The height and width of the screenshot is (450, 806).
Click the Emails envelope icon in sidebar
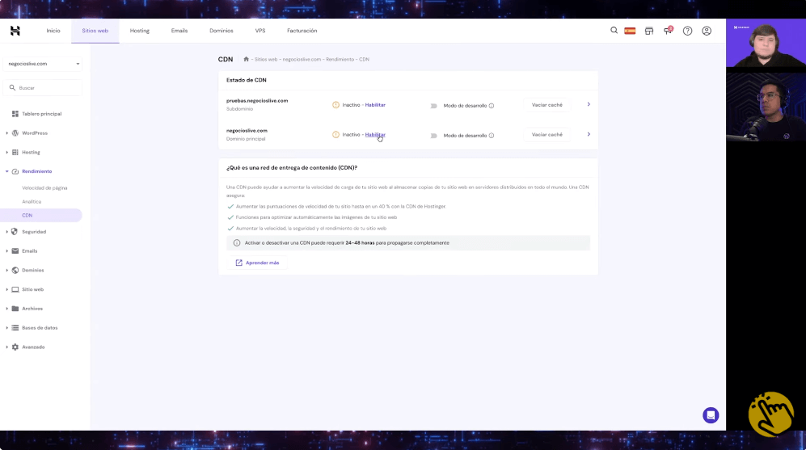(15, 250)
